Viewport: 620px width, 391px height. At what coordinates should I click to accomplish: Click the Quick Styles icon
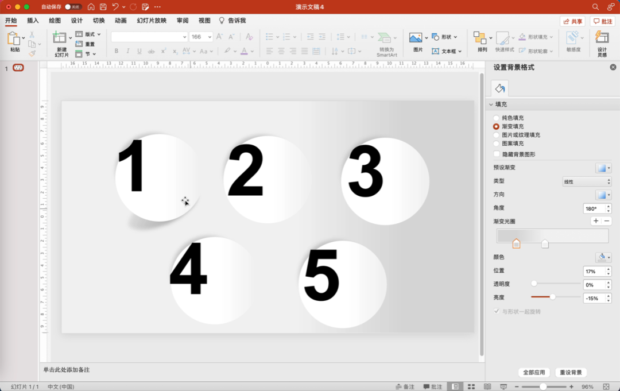pos(502,38)
